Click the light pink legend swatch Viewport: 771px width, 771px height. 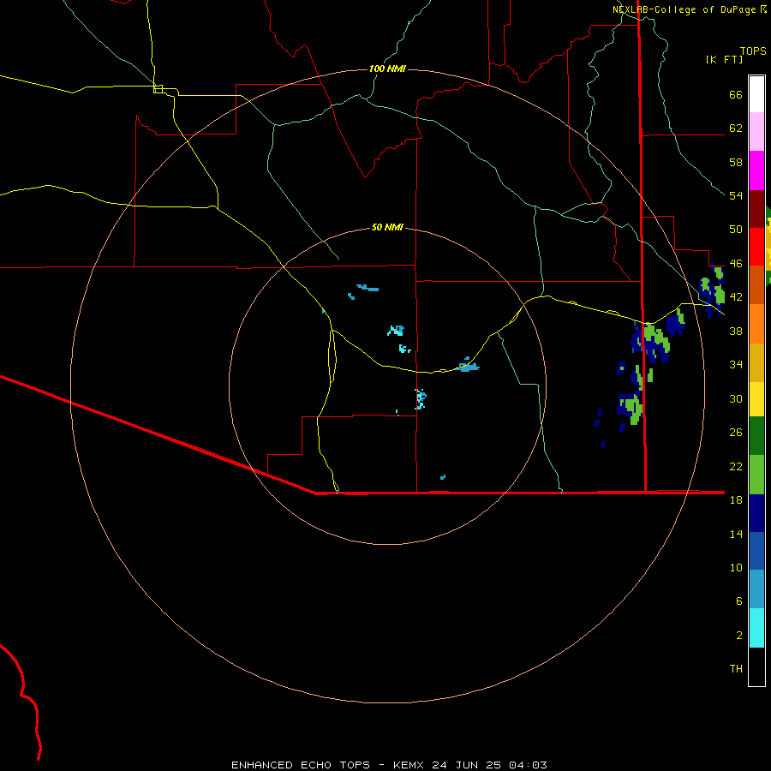click(x=756, y=131)
